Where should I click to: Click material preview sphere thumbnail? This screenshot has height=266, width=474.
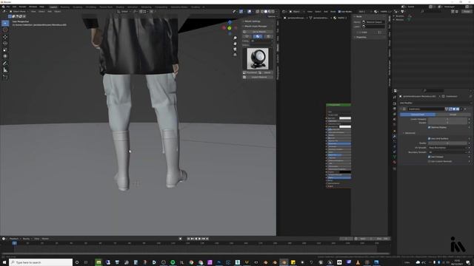click(x=258, y=59)
